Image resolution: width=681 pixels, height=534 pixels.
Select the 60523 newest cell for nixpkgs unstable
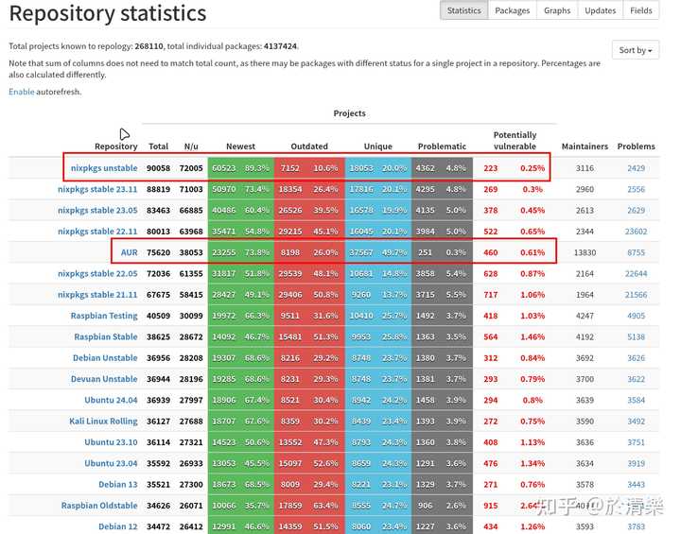point(223,168)
